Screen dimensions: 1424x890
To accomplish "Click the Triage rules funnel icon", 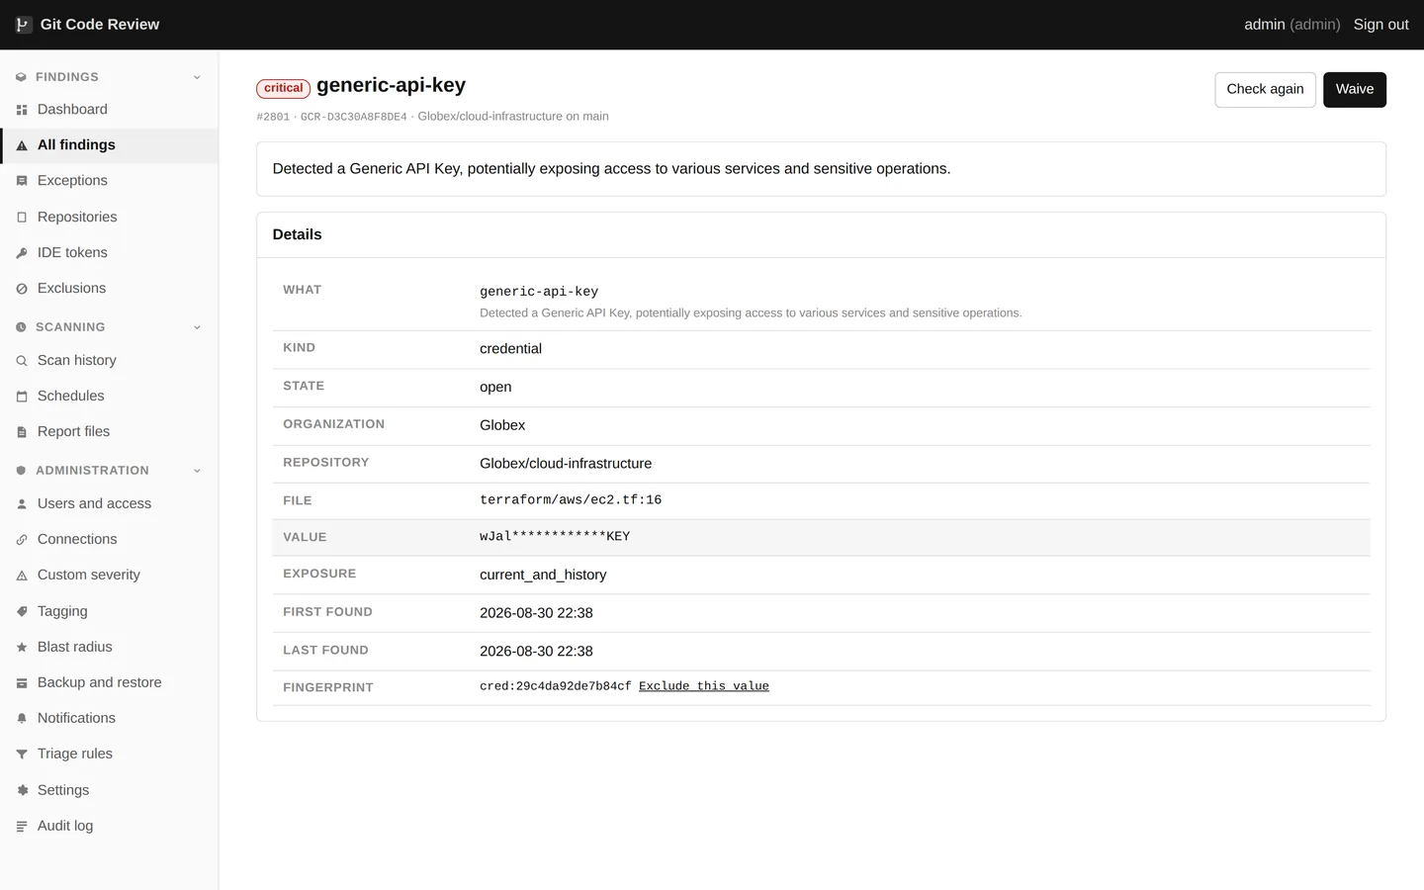I will click(x=22, y=755).
